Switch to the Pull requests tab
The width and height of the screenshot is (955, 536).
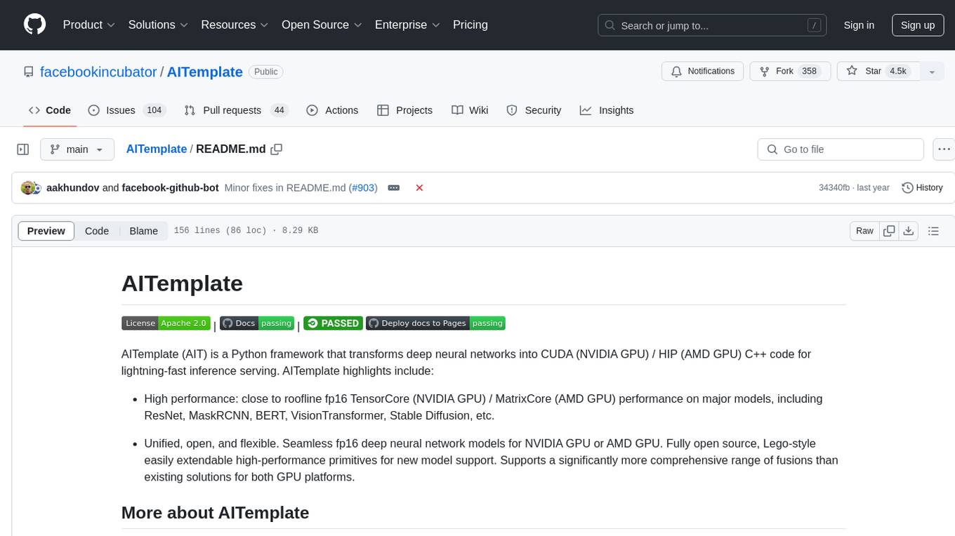tap(236, 110)
